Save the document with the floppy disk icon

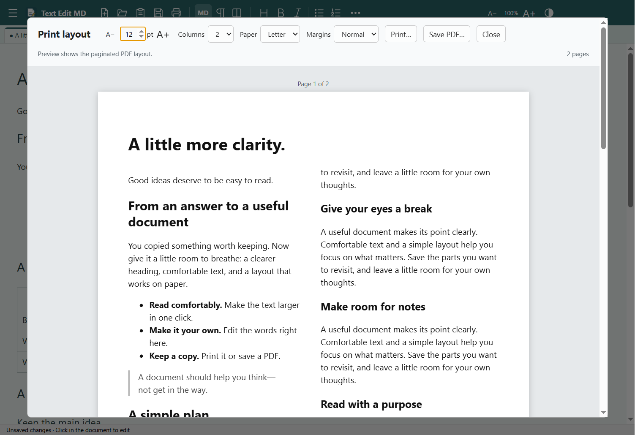coord(158,13)
